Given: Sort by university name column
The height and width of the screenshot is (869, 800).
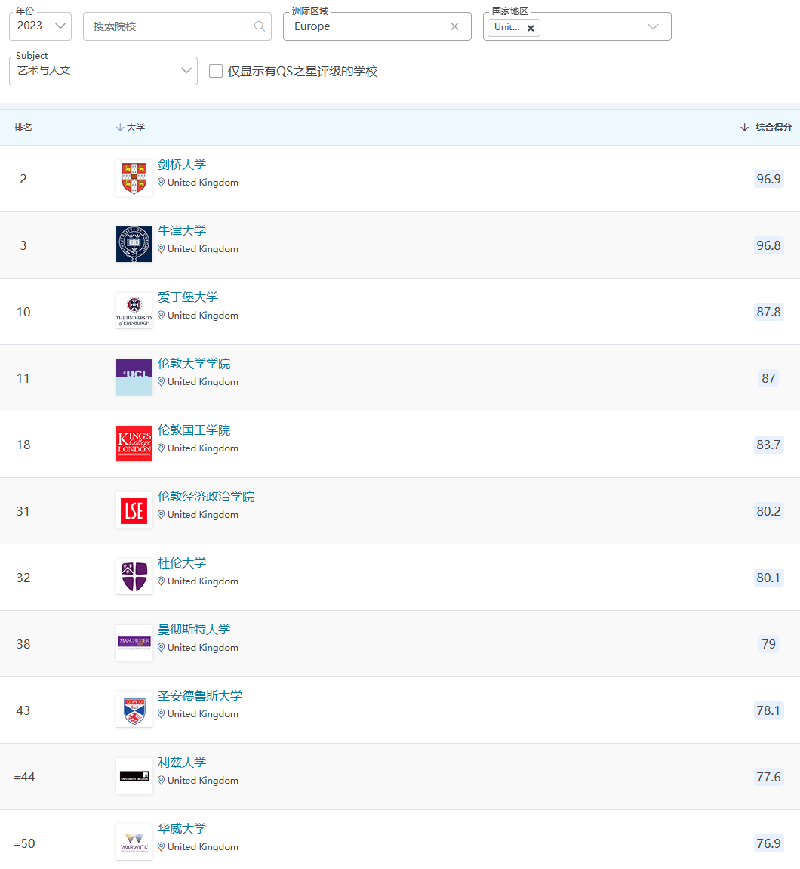Looking at the screenshot, I should [131, 128].
